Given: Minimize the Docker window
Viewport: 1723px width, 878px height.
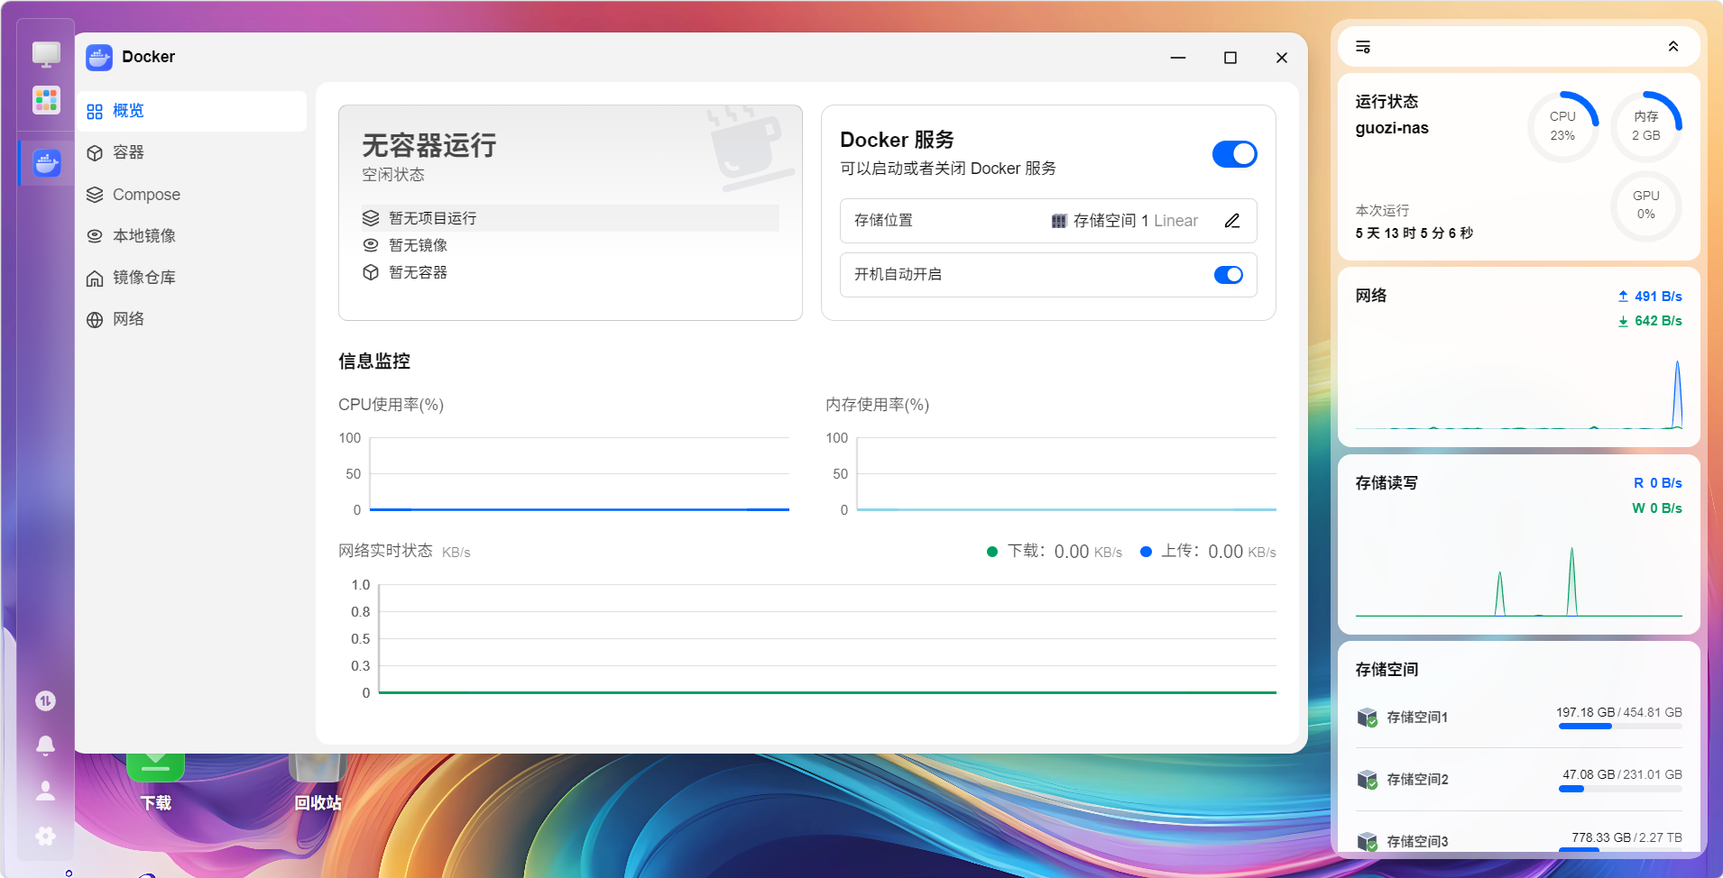Looking at the screenshot, I should 1178,58.
